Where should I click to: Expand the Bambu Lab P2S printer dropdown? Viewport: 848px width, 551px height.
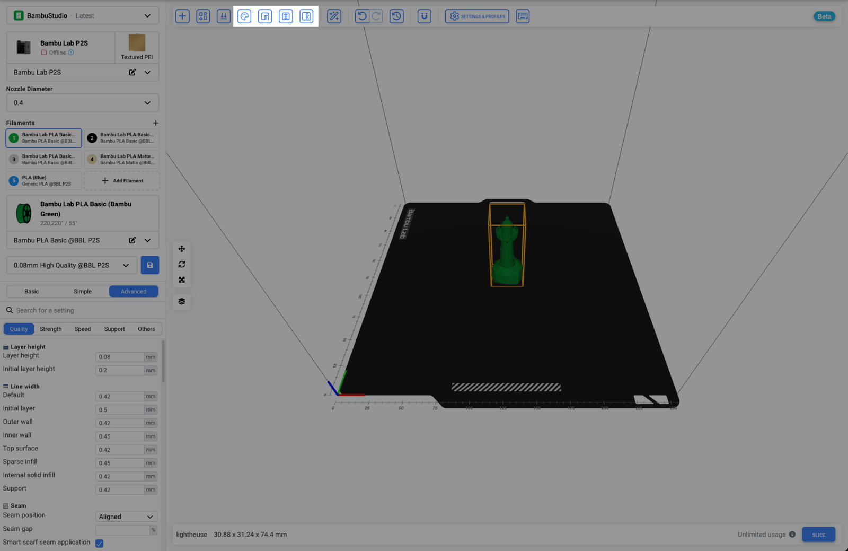(147, 72)
